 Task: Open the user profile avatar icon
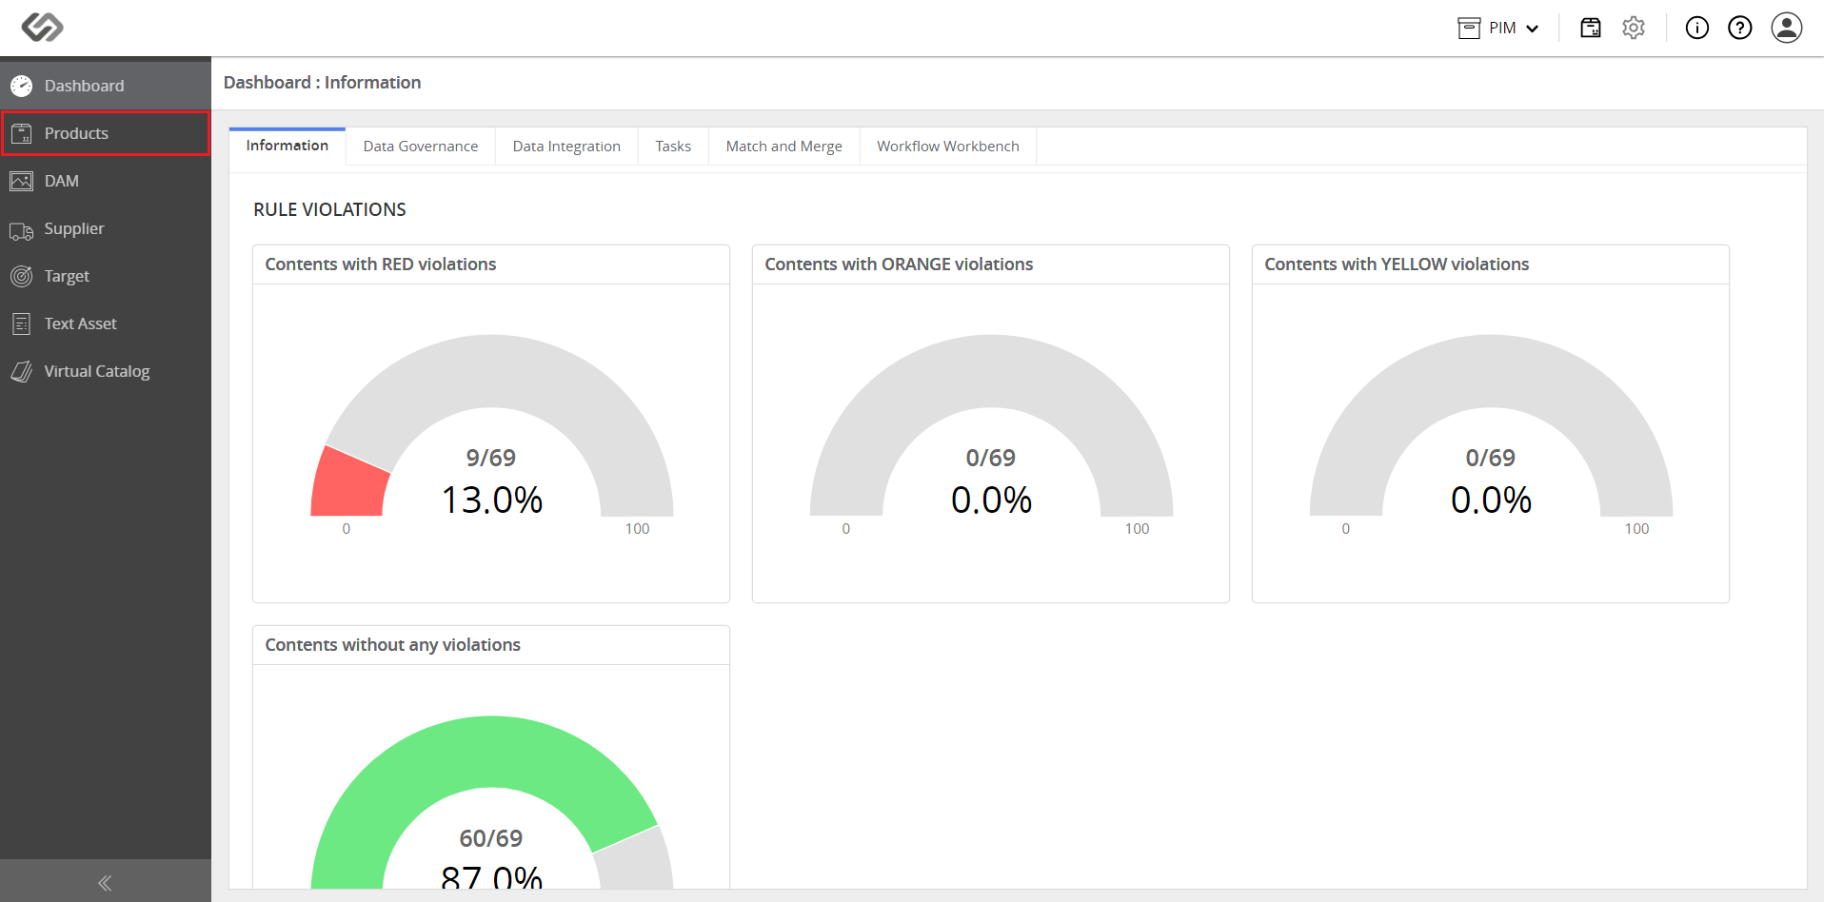click(1787, 28)
